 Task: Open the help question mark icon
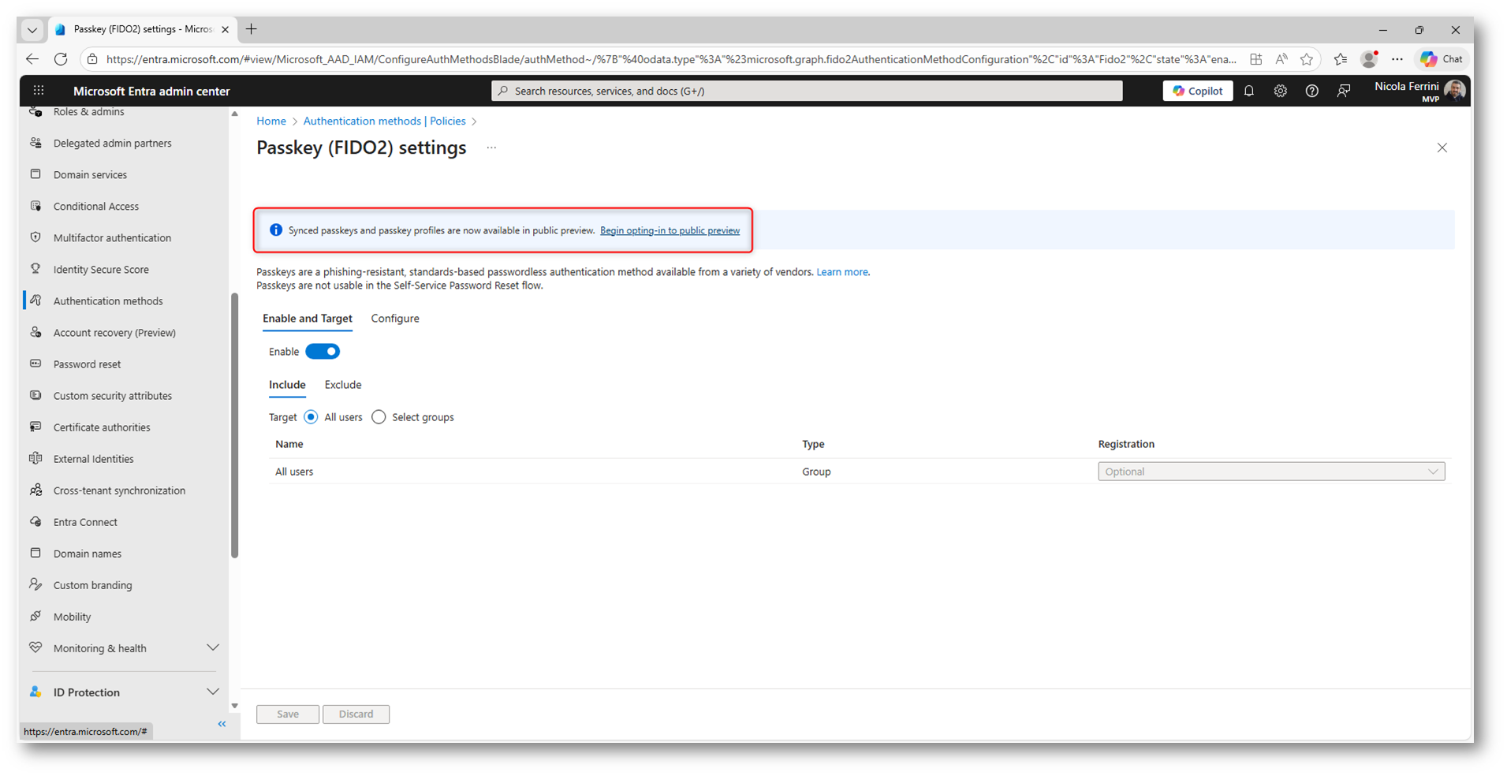click(1312, 91)
